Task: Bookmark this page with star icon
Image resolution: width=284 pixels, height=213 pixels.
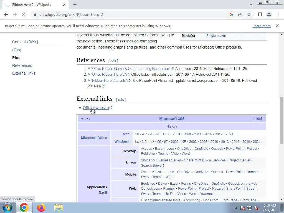Action: pos(249,14)
